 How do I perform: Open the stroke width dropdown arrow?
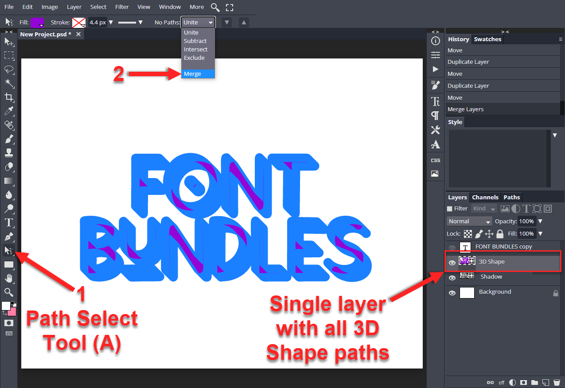coord(111,22)
